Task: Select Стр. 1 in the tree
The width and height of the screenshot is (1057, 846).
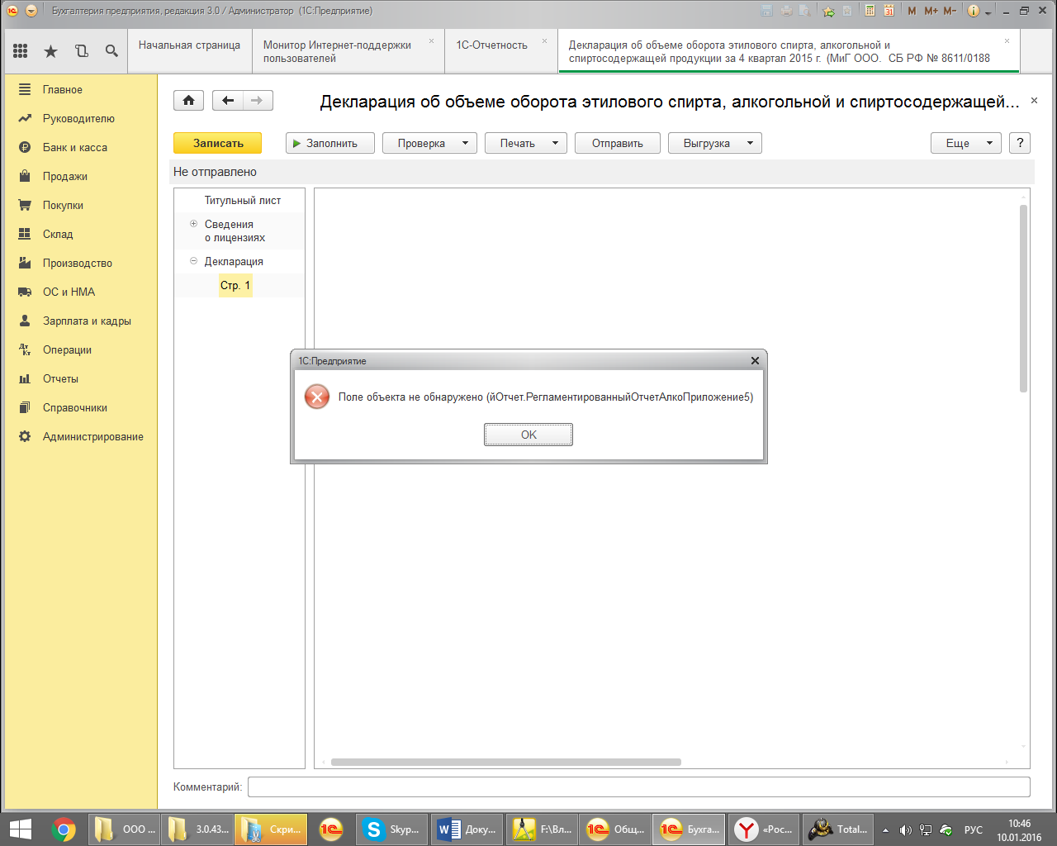Action: (235, 285)
